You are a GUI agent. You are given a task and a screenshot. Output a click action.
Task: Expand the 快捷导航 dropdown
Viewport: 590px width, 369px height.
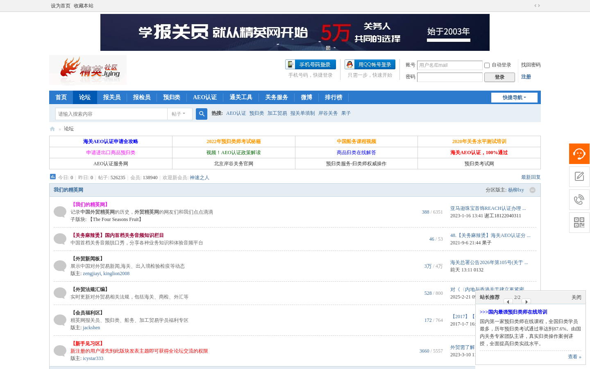coord(514,98)
